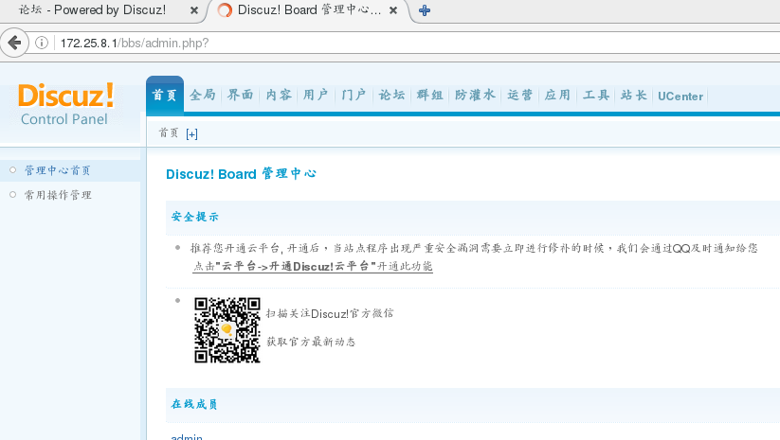Screen dimensions: 780x440
Task: Click the Discuz! Board 管理中心 heading
Action: point(242,174)
